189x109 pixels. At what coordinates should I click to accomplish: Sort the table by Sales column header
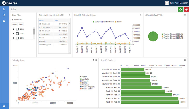pos(56,20)
